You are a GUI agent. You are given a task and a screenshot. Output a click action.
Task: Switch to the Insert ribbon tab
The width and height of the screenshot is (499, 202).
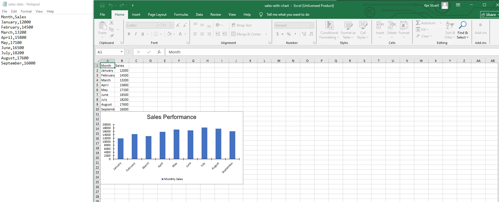(136, 15)
